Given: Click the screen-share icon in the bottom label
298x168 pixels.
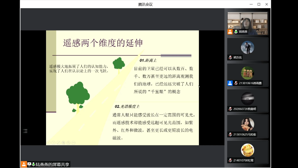Looking at the screenshot, I should point(29,164).
